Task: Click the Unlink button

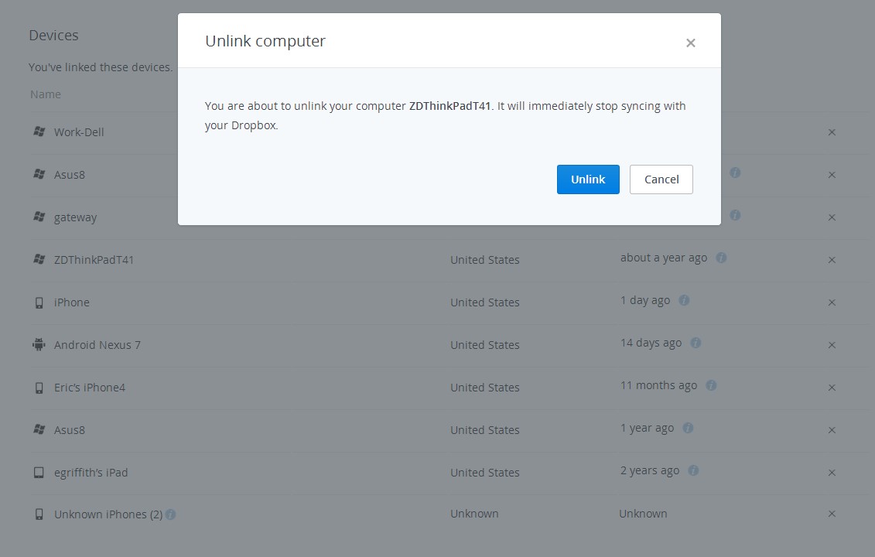Action: [588, 179]
